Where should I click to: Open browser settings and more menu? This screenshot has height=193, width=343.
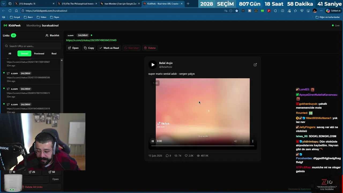pos(321,11)
